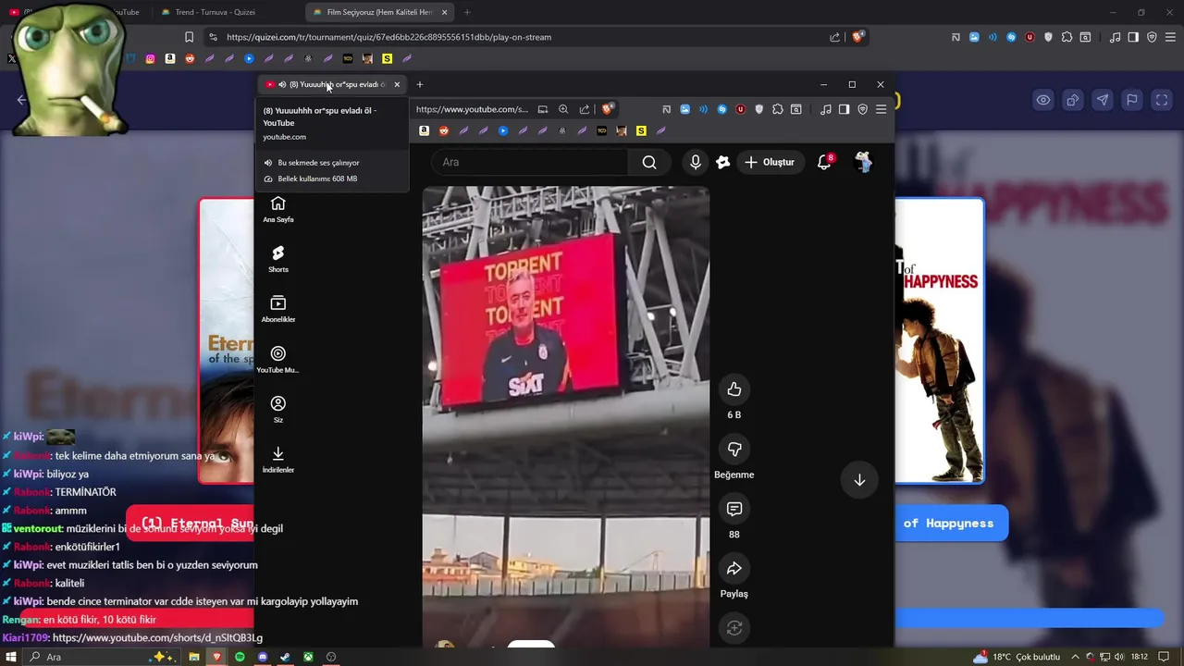
Task: Add new tab in Quizei browser window
Action: point(466,12)
